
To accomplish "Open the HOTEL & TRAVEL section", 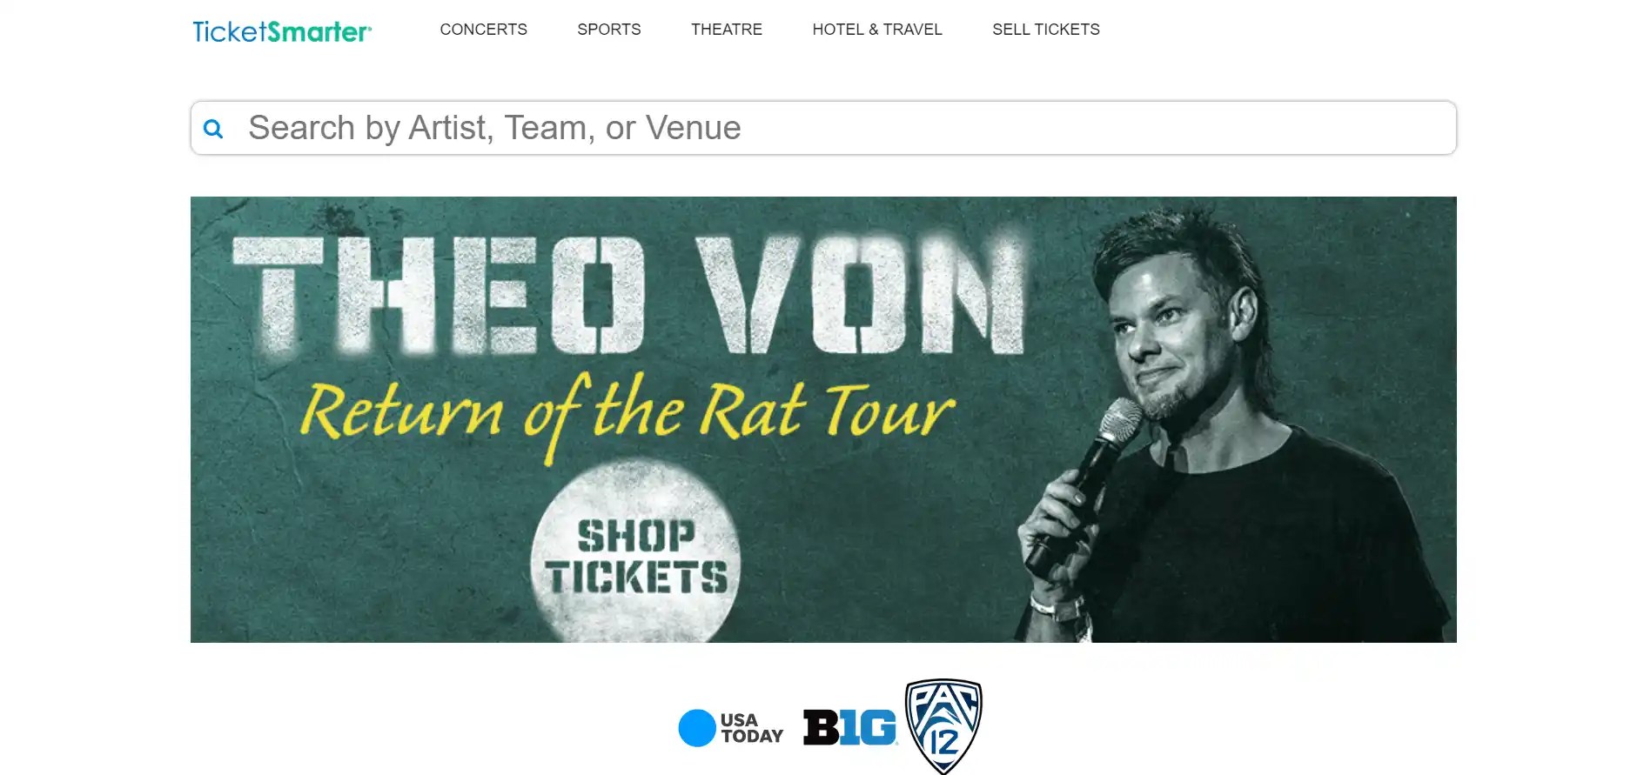I will 876,29.
